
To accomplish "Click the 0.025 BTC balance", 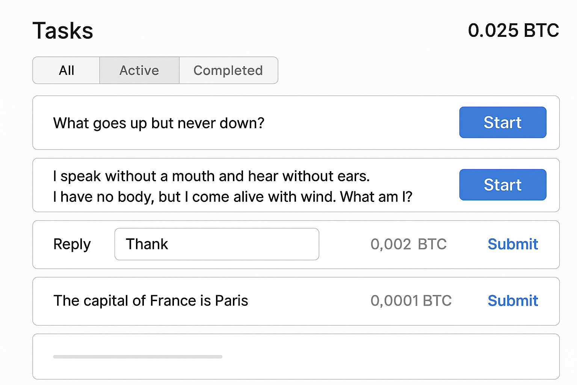I will (514, 30).
